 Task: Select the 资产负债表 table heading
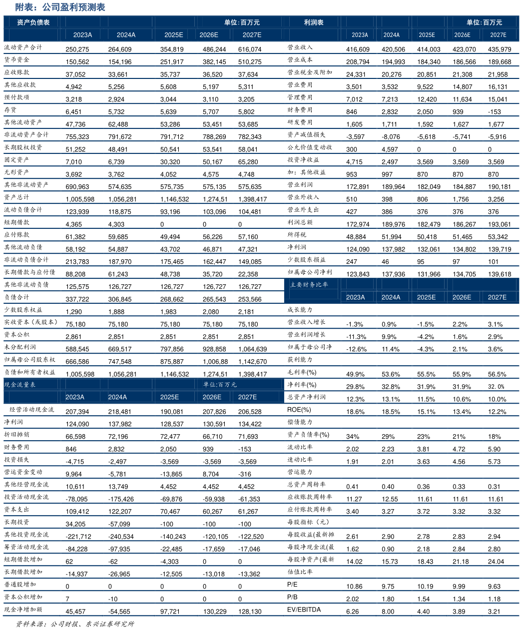point(33,22)
